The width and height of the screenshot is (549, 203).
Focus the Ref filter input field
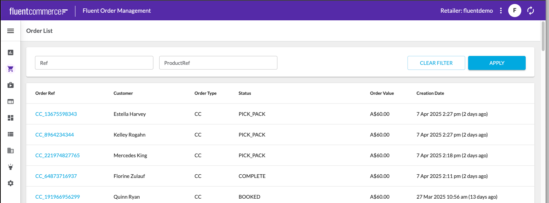tap(94, 63)
